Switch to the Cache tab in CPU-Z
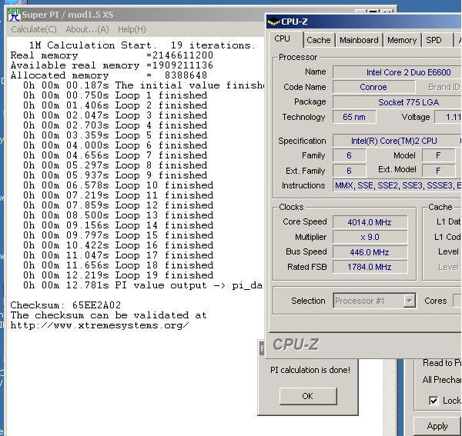This screenshot has width=462, height=436. 319,40
